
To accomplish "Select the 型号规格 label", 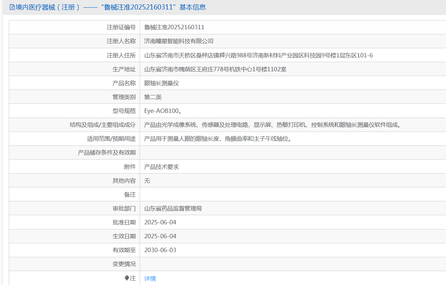I will 124,111.
